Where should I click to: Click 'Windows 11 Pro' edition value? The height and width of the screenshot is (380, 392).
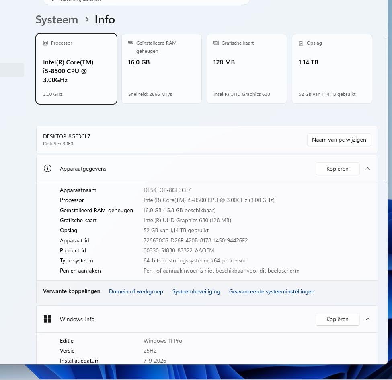pyautogui.click(x=163, y=341)
